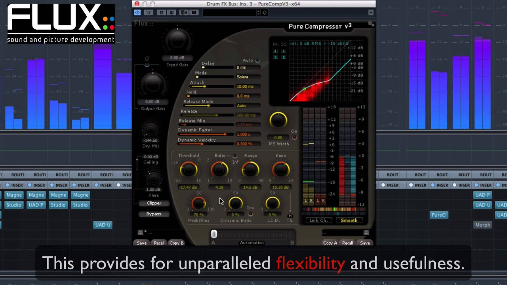Toggle Pr. channel 1 routing box
The width and height of the screenshot is (507, 285).
(276, 51)
